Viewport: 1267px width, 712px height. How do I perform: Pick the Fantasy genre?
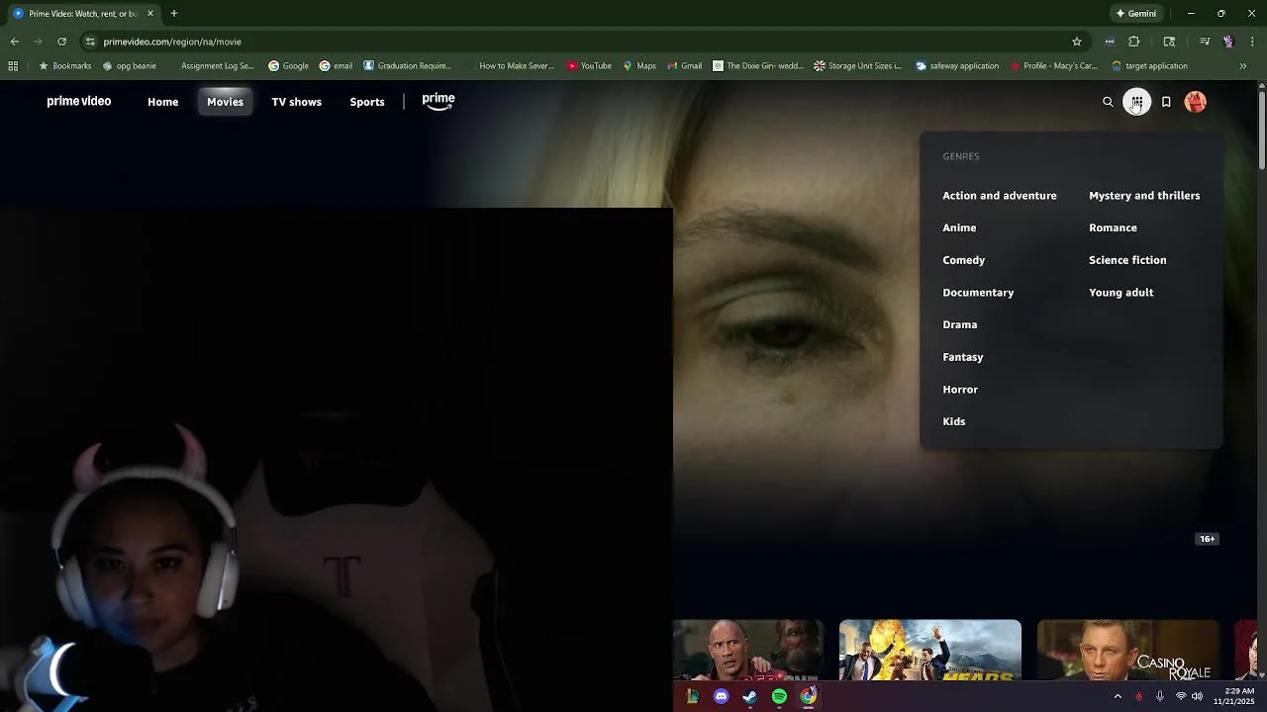coord(962,357)
